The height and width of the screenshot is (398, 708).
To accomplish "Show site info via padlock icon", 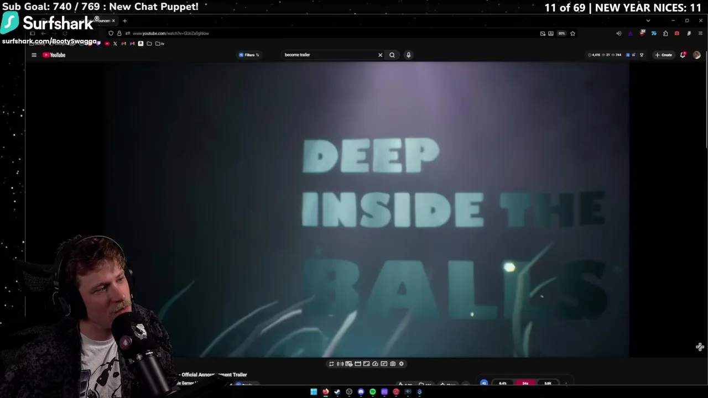I will [119, 33].
